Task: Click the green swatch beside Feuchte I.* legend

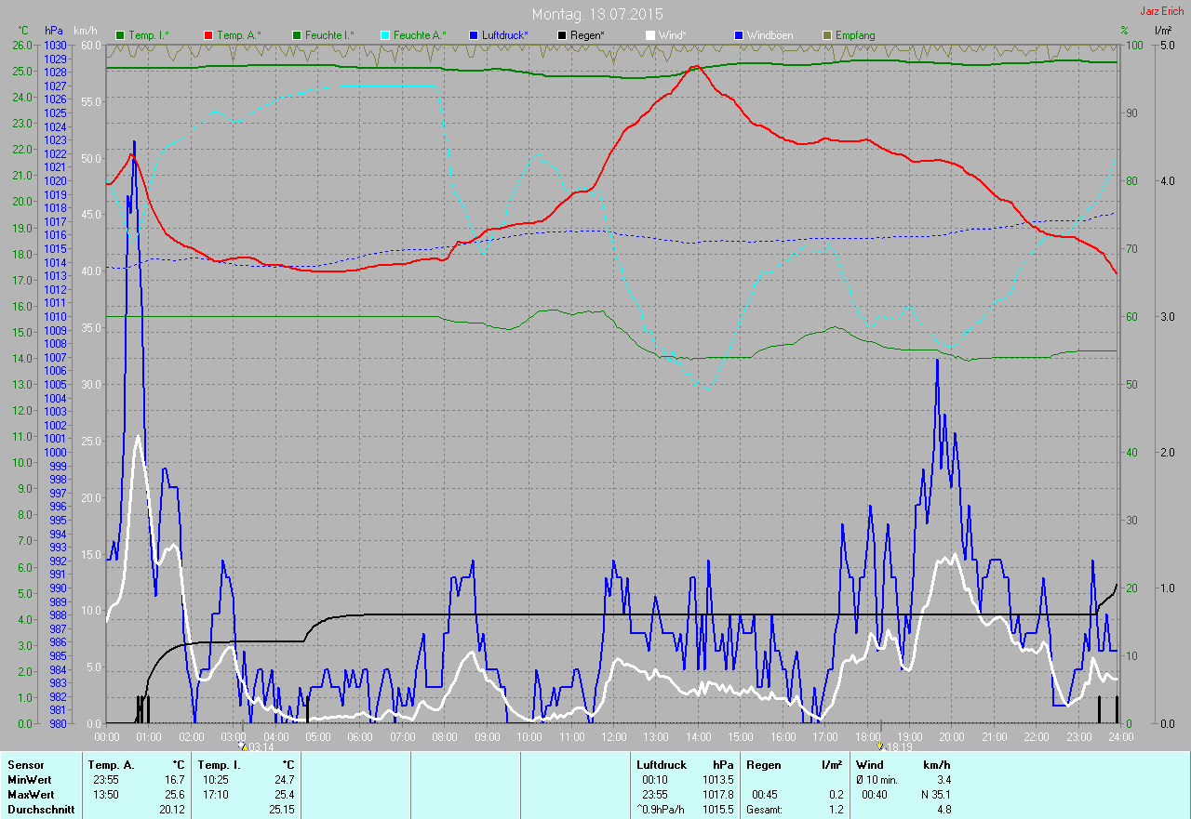Action: click(297, 35)
